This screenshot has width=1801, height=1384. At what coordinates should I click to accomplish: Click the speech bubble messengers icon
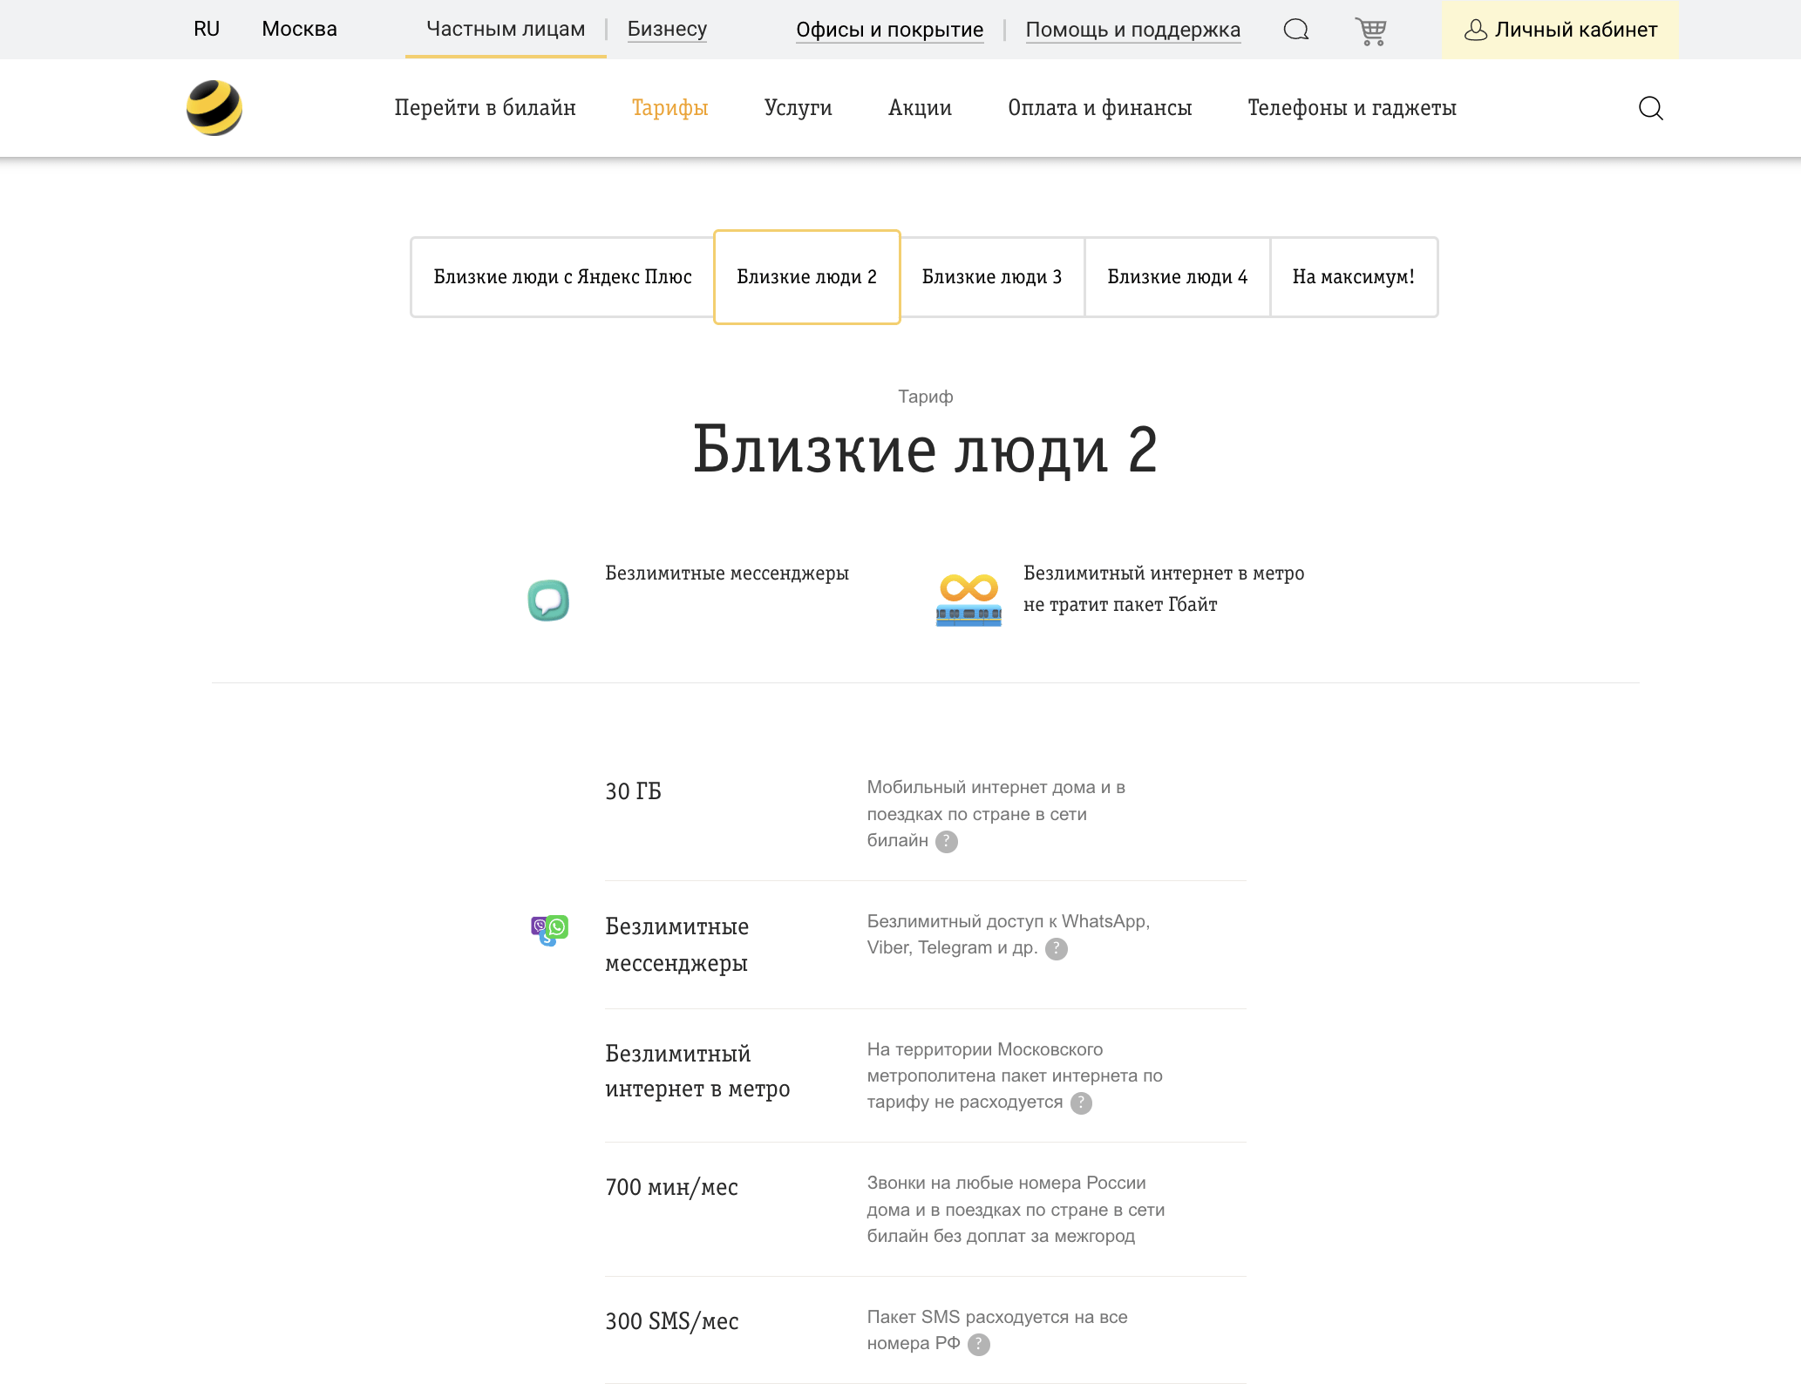coord(547,599)
